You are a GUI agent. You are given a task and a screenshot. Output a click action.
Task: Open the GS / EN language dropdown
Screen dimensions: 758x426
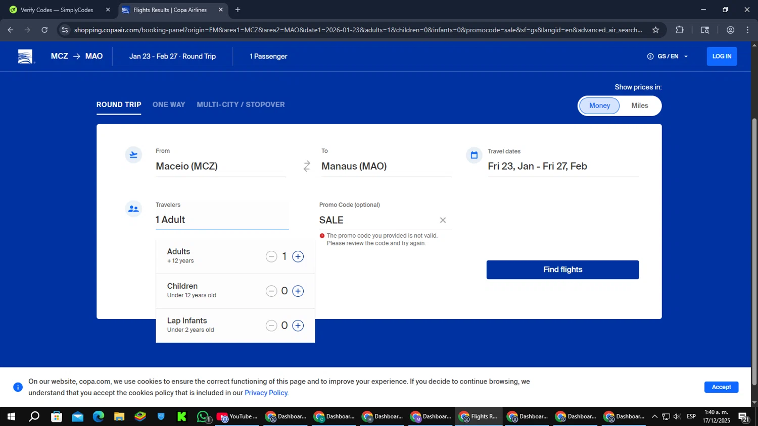[668, 57]
